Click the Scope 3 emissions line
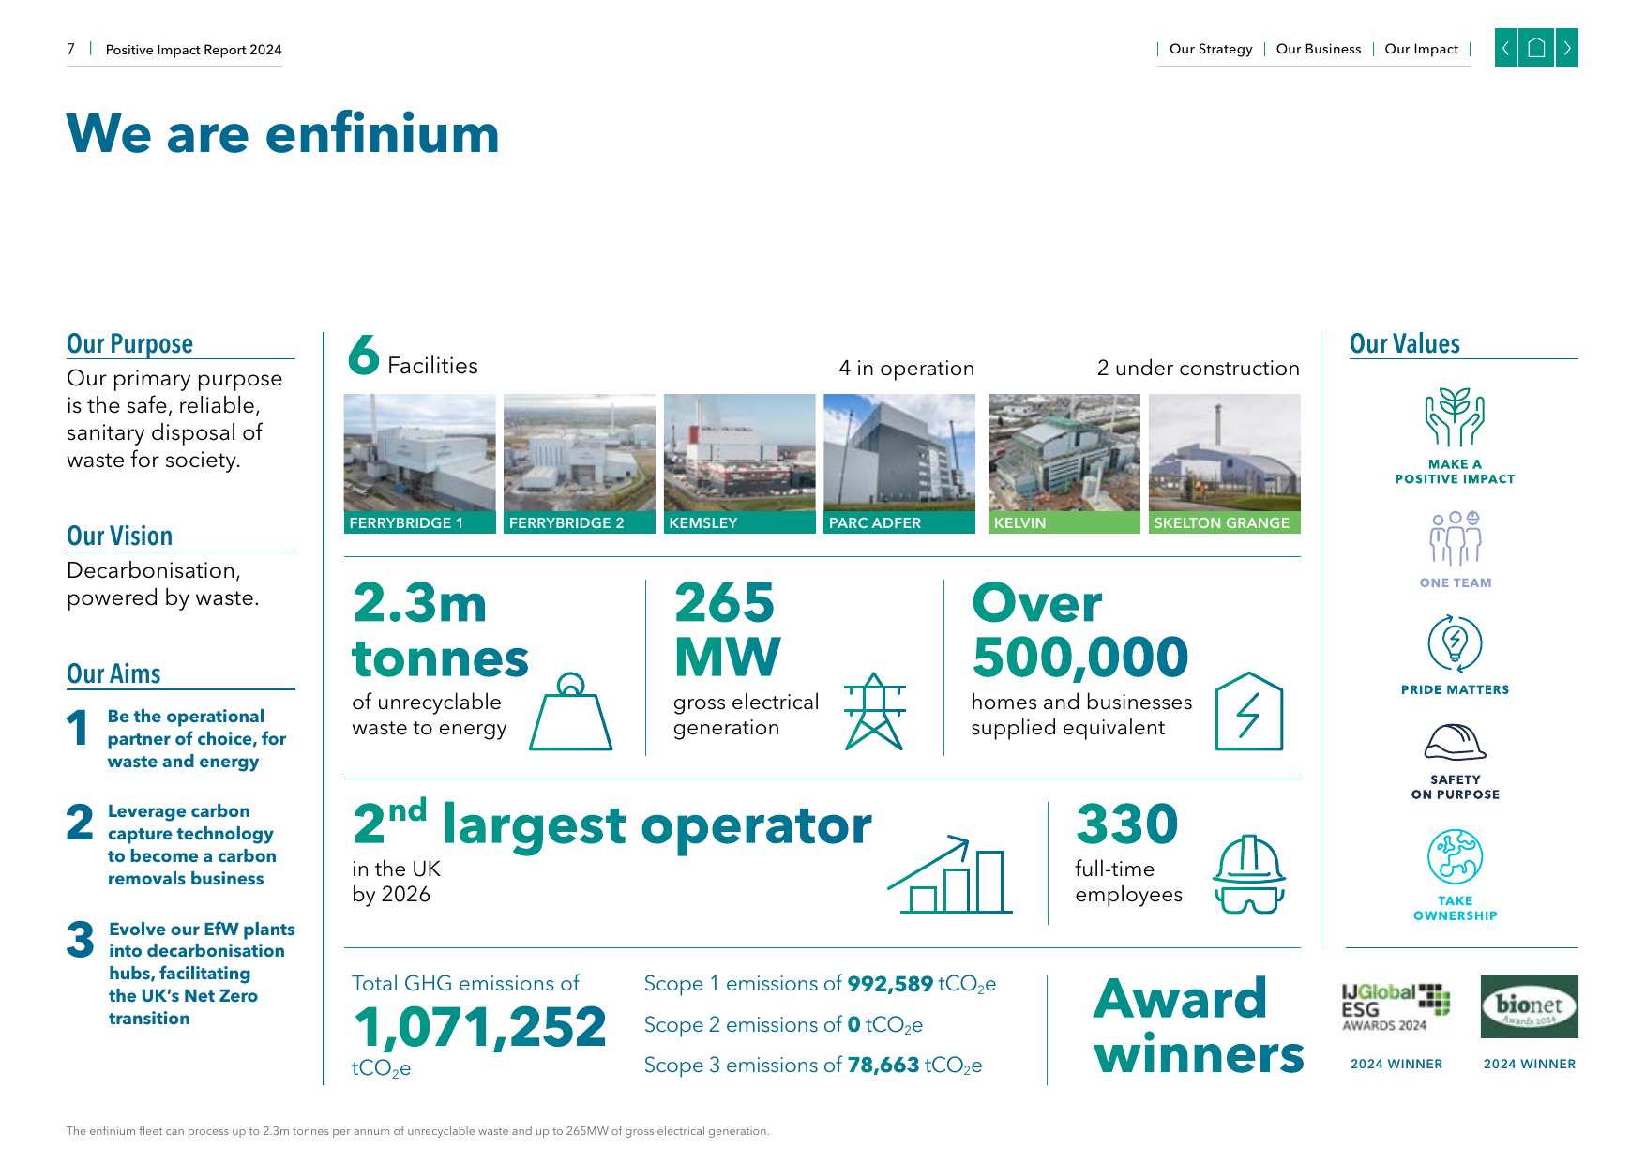Viewport: 1645px width, 1164px height. coord(812,1066)
